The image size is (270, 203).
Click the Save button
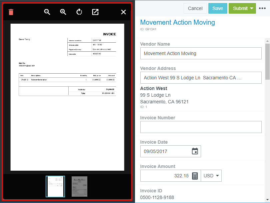click(x=218, y=8)
